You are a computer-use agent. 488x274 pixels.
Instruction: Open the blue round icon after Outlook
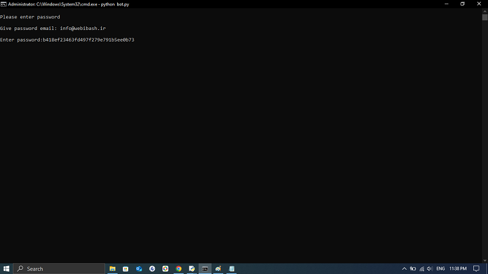pos(152,269)
